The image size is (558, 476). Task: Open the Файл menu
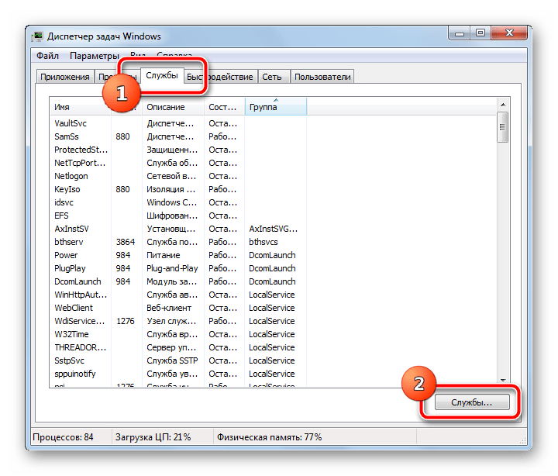coord(48,56)
